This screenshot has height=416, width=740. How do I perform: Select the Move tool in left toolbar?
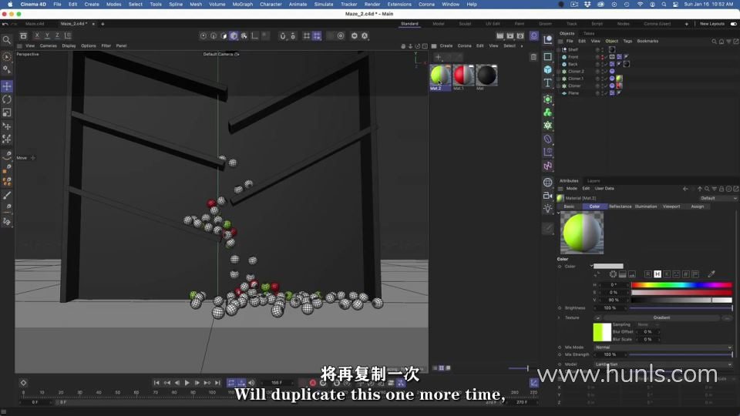pyautogui.click(x=7, y=86)
